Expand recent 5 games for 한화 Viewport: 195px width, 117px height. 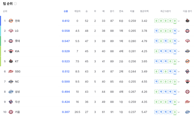(179, 21)
